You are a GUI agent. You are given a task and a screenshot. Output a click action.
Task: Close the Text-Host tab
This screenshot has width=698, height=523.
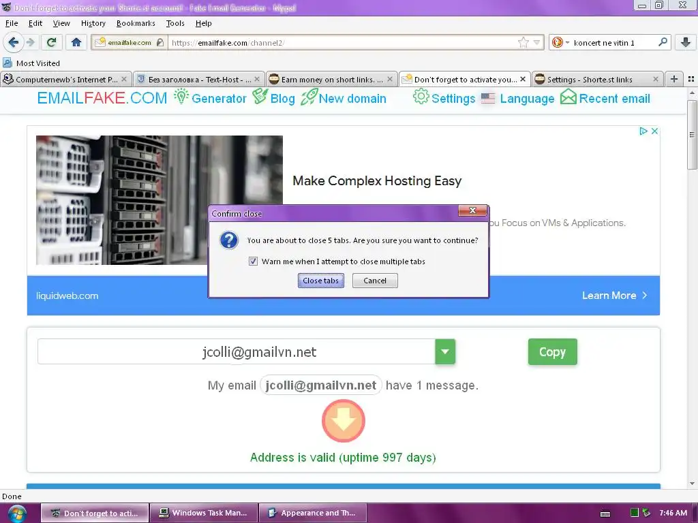pos(257,79)
